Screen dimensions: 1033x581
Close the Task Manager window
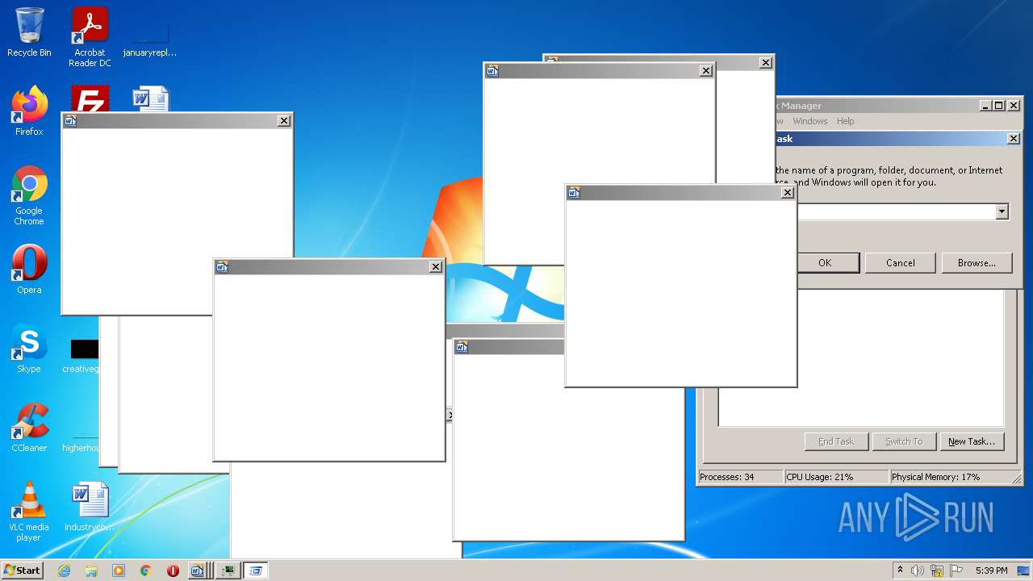click(x=1014, y=106)
